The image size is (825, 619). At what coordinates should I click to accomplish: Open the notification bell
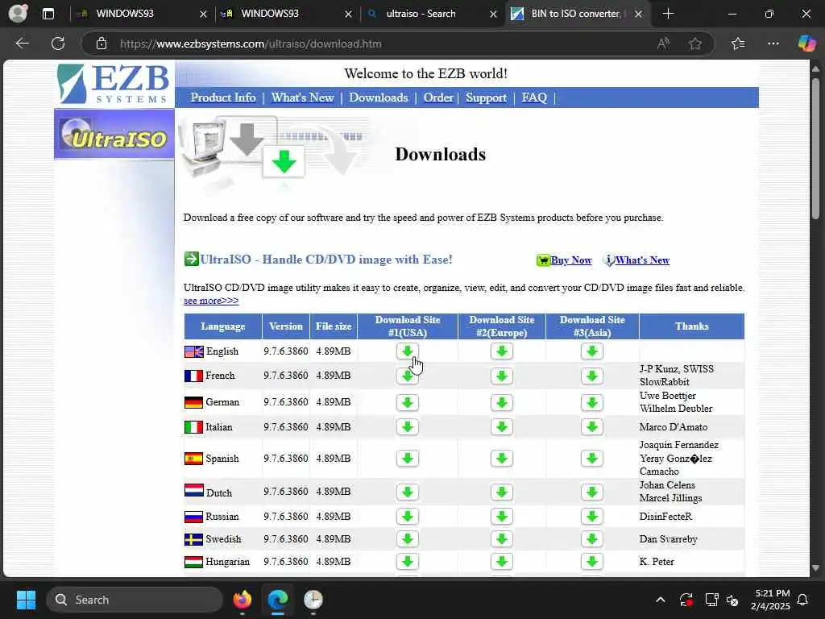pos(803,600)
